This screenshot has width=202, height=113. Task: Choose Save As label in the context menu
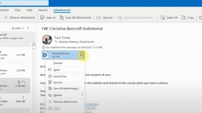pyautogui.click(x=58, y=82)
